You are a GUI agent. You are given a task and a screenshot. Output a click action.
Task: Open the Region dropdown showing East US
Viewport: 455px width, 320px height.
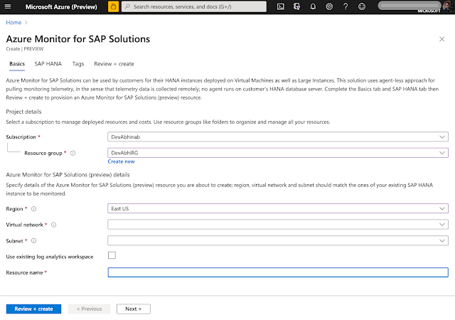[277, 208]
